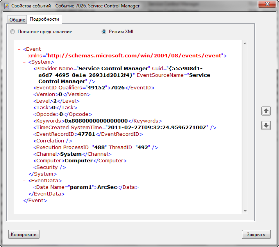
Task: Click the XML pane scroll up arrow
Action: [245, 43]
